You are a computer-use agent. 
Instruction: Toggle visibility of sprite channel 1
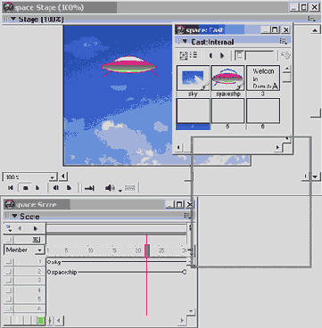(x=9, y=262)
